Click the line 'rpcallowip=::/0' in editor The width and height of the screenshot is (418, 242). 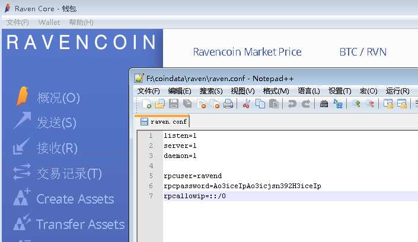(194, 196)
